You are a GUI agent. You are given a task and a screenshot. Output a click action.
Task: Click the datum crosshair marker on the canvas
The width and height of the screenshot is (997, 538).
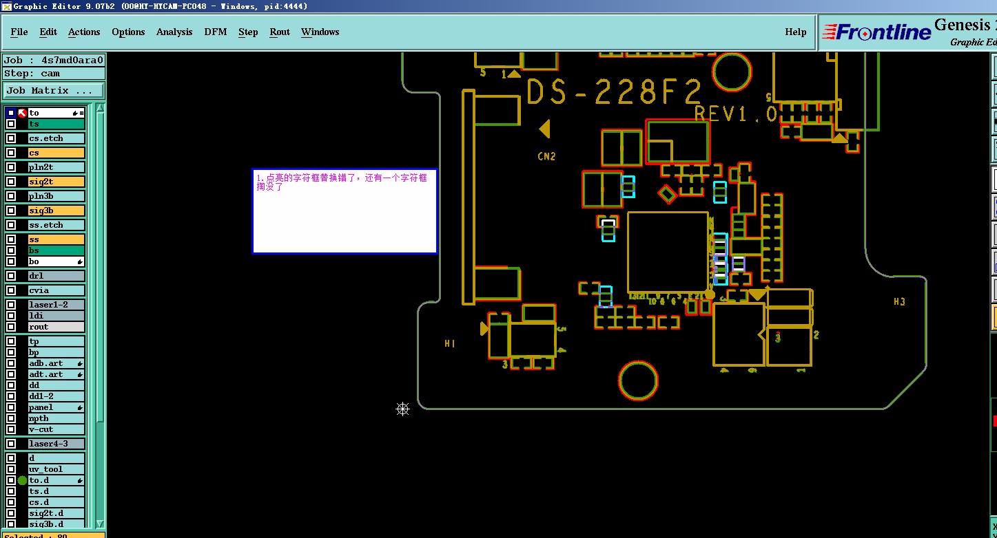click(403, 409)
